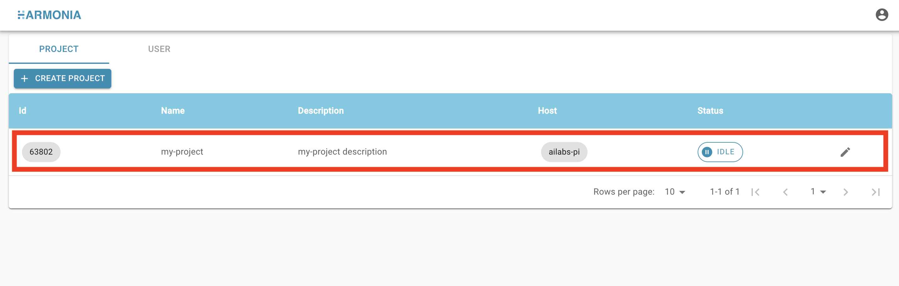This screenshot has height=286, width=899.
Task: Jump to last page arrow icon
Action: click(875, 192)
